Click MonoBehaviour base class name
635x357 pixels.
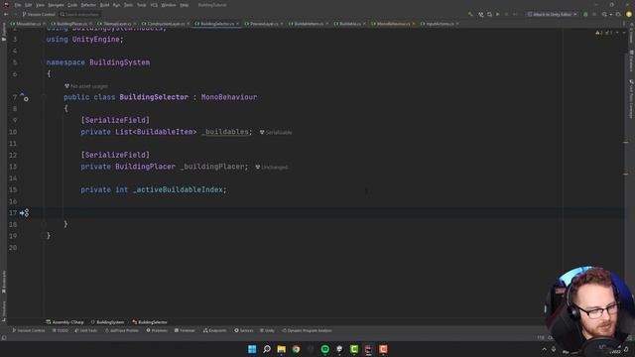[229, 97]
